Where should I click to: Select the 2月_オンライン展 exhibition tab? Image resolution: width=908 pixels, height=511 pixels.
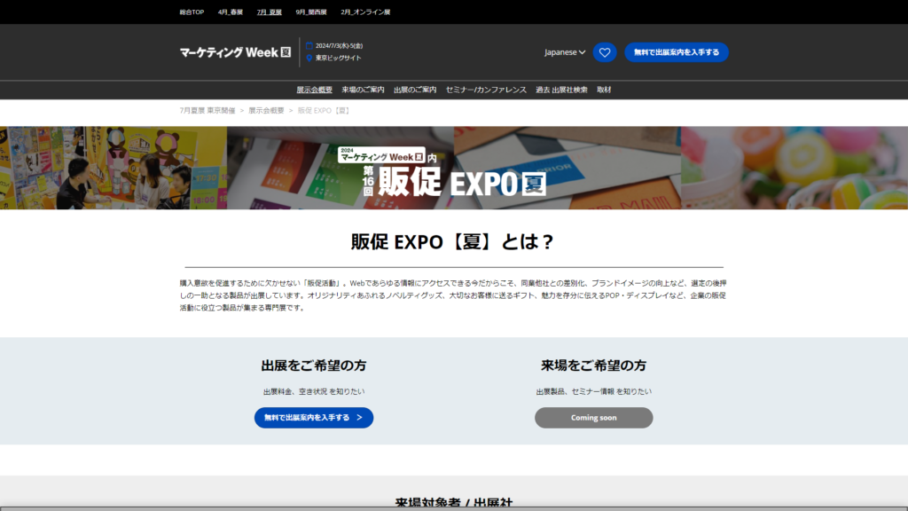(365, 12)
